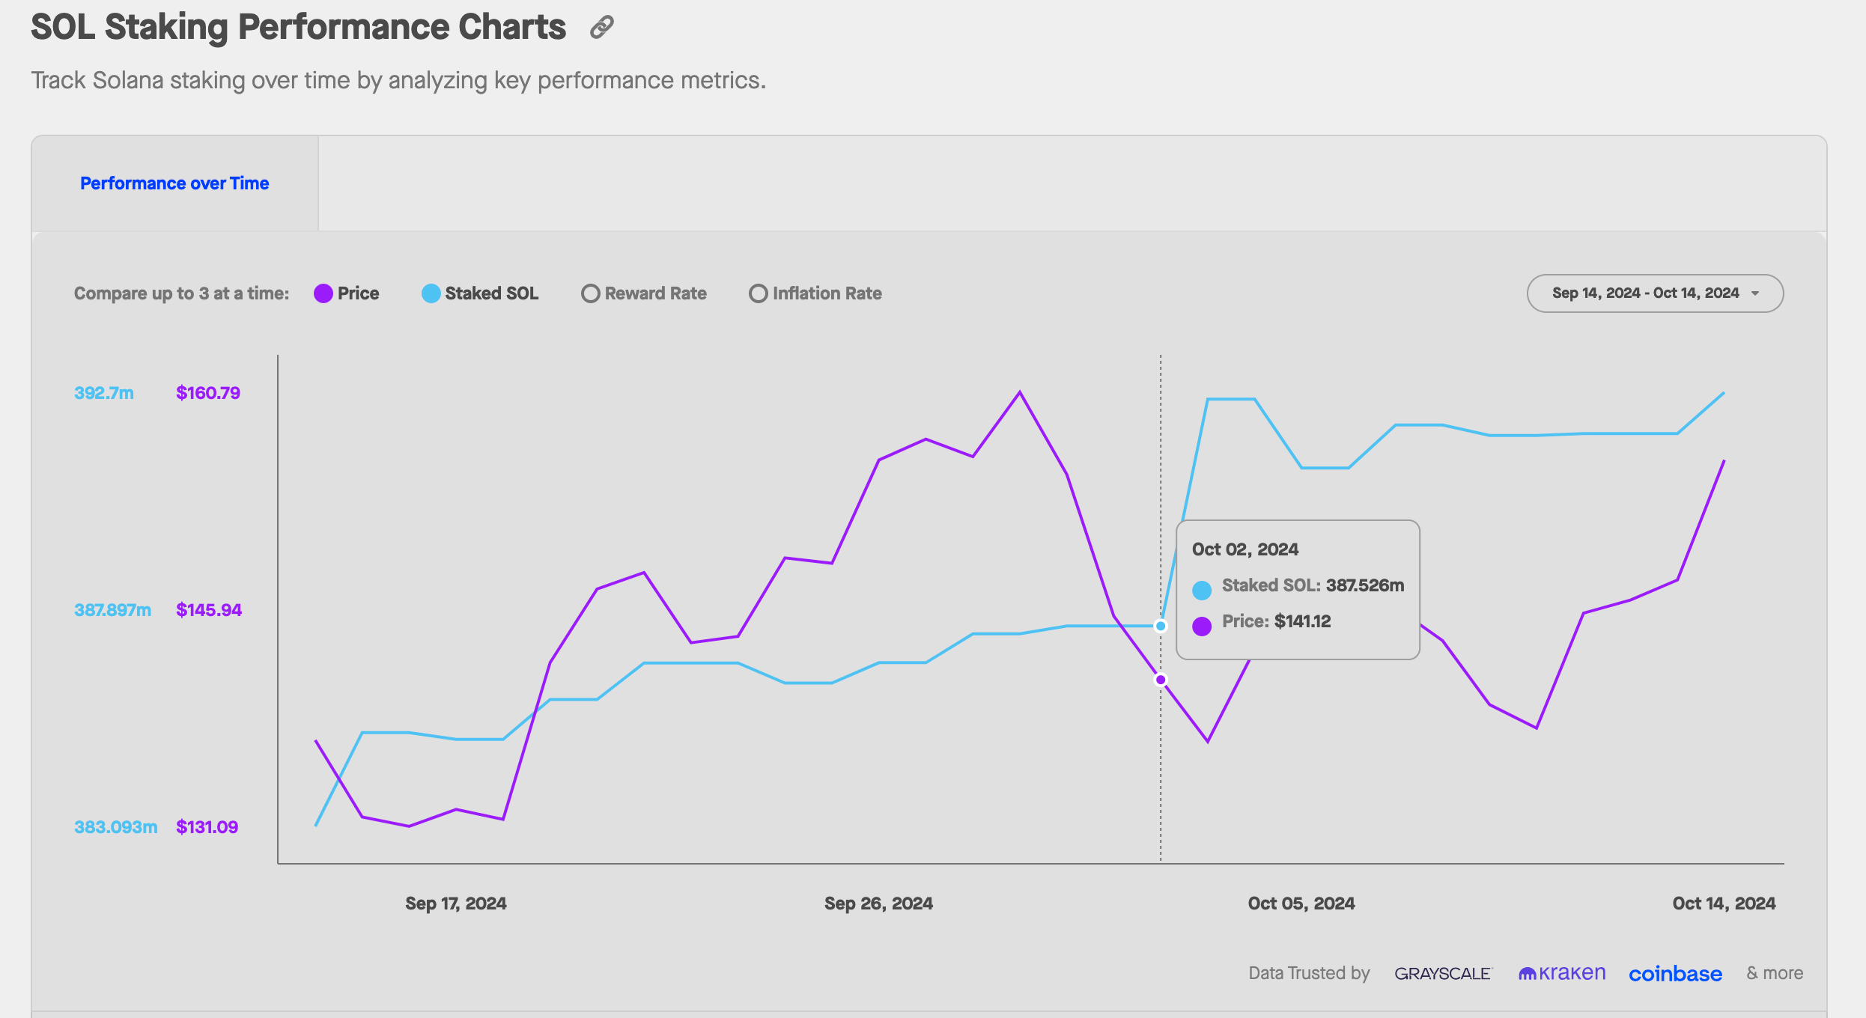Click the Staked SOL data point on Oct 02
Viewport: 1866px width, 1018px height.
(1161, 626)
